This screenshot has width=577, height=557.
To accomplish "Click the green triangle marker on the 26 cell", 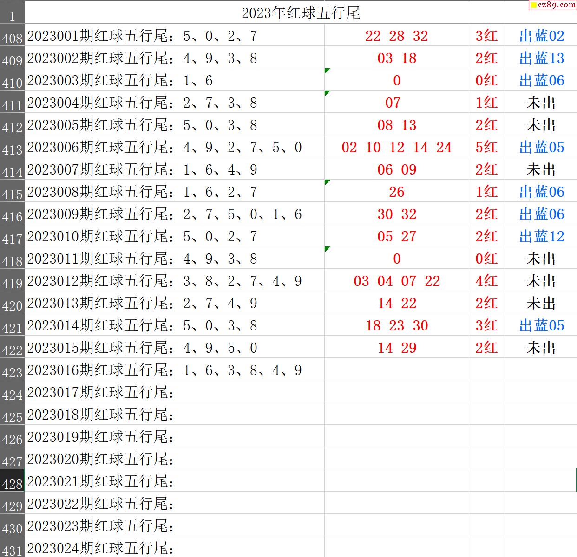I will point(327,182).
